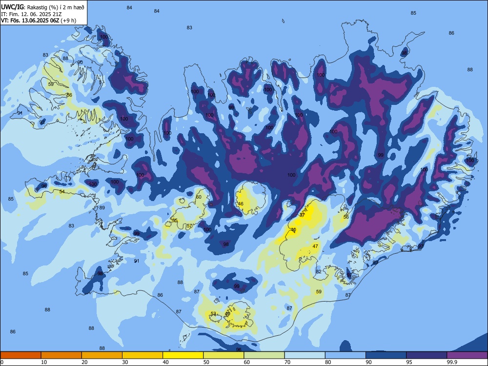The image size is (488, 366).
Task: Pick the pale yellow 50–60 legend swatch
Action: pyautogui.click(x=224, y=355)
